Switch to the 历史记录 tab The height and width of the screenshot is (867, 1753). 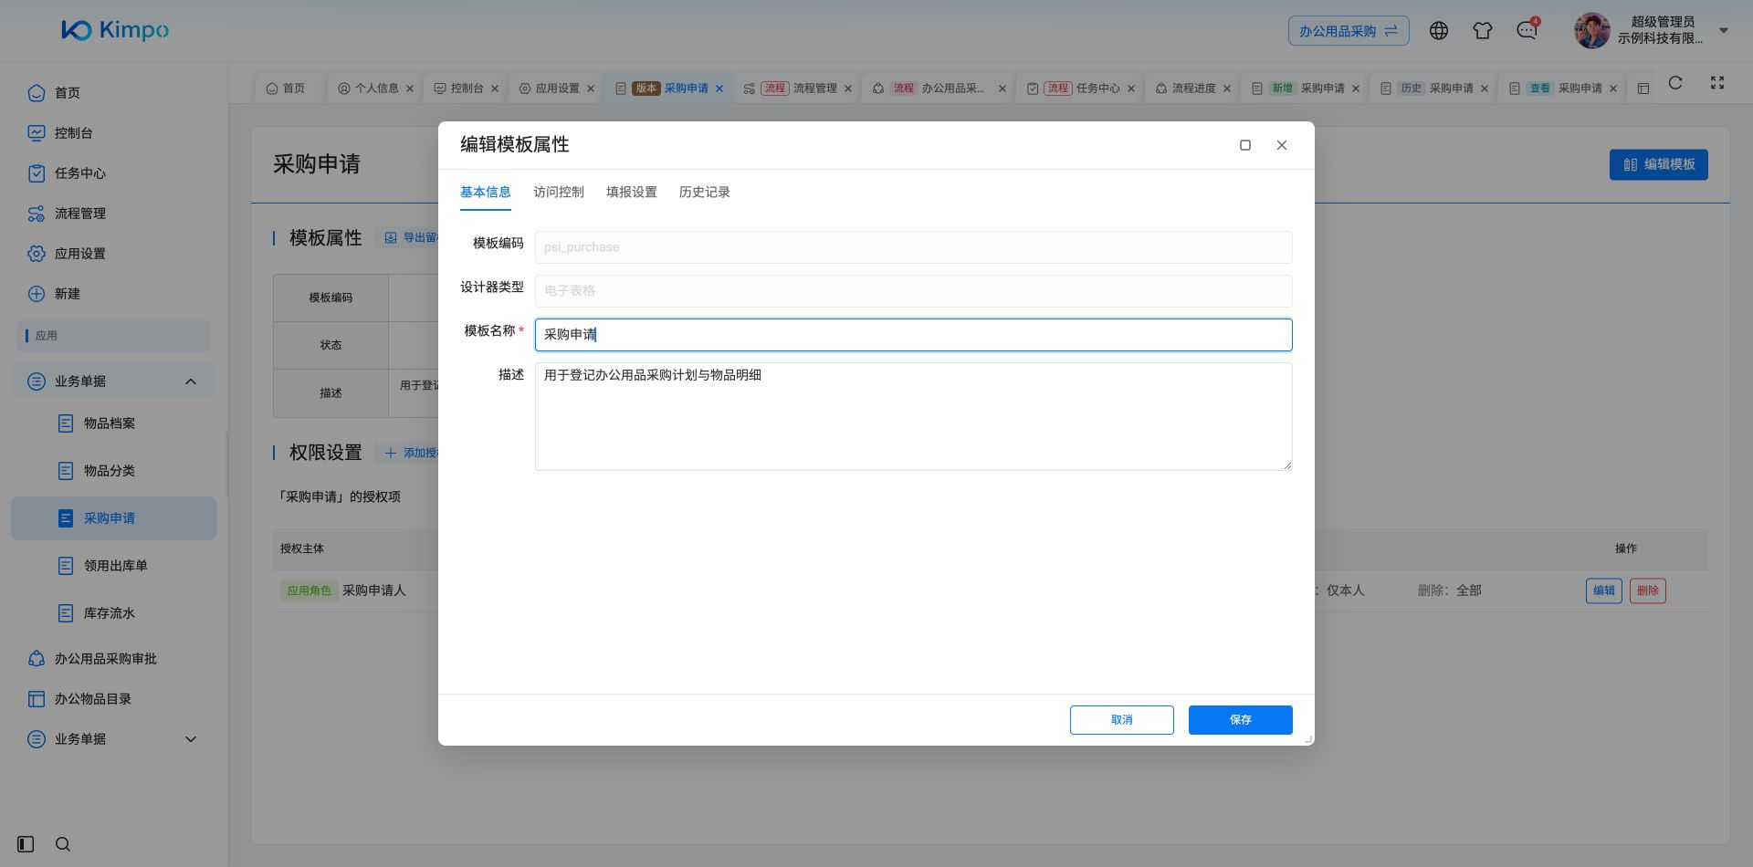pos(705,192)
